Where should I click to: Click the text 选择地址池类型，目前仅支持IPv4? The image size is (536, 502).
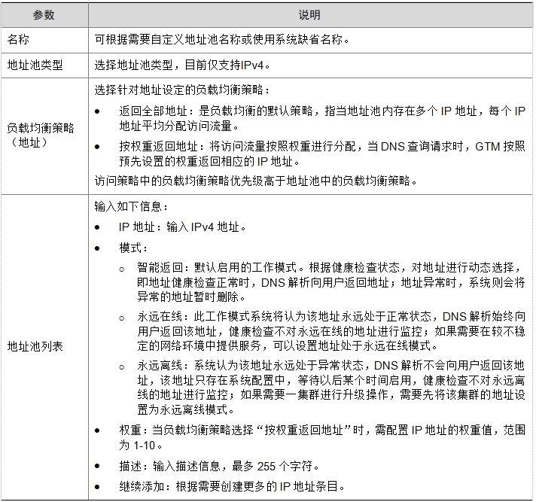(x=182, y=65)
